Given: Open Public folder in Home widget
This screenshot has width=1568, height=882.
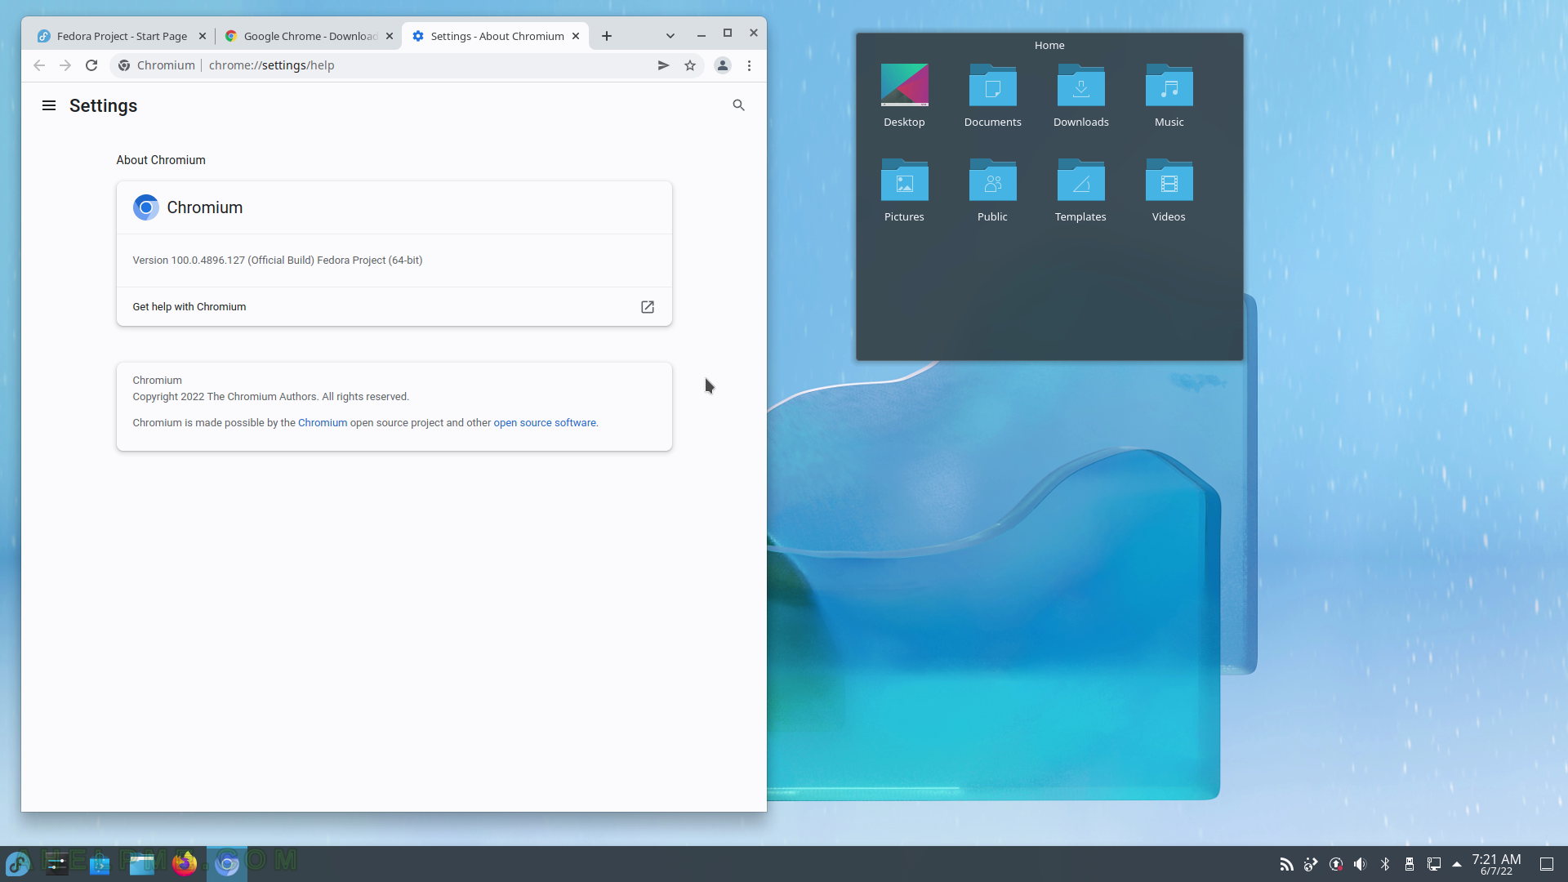Looking at the screenshot, I should pos(992,191).
